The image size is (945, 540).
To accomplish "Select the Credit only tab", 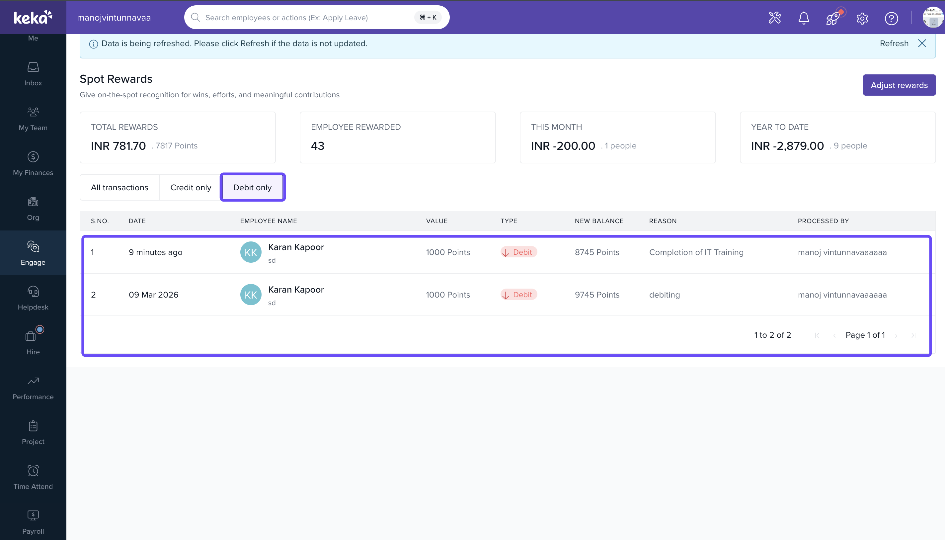I will (x=191, y=187).
